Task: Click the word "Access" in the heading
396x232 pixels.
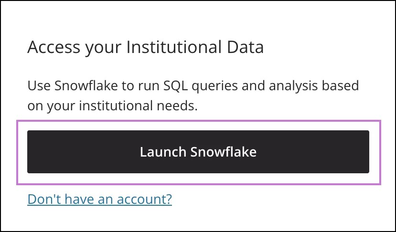Action: coord(49,48)
